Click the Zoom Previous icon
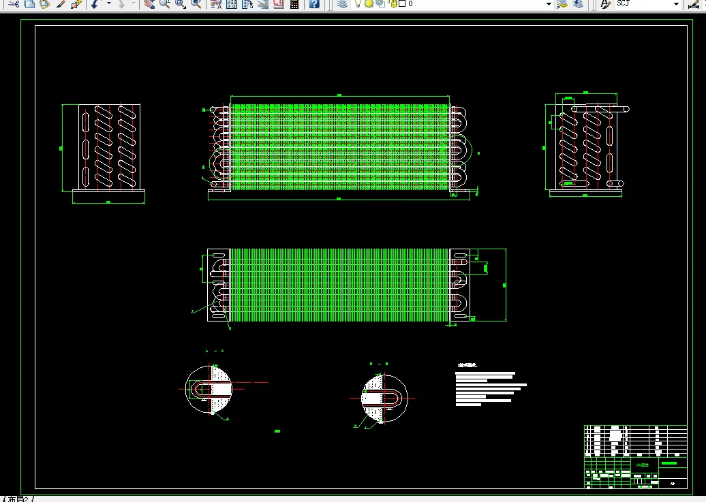Screen dimensions: 706x502 tap(196, 3)
